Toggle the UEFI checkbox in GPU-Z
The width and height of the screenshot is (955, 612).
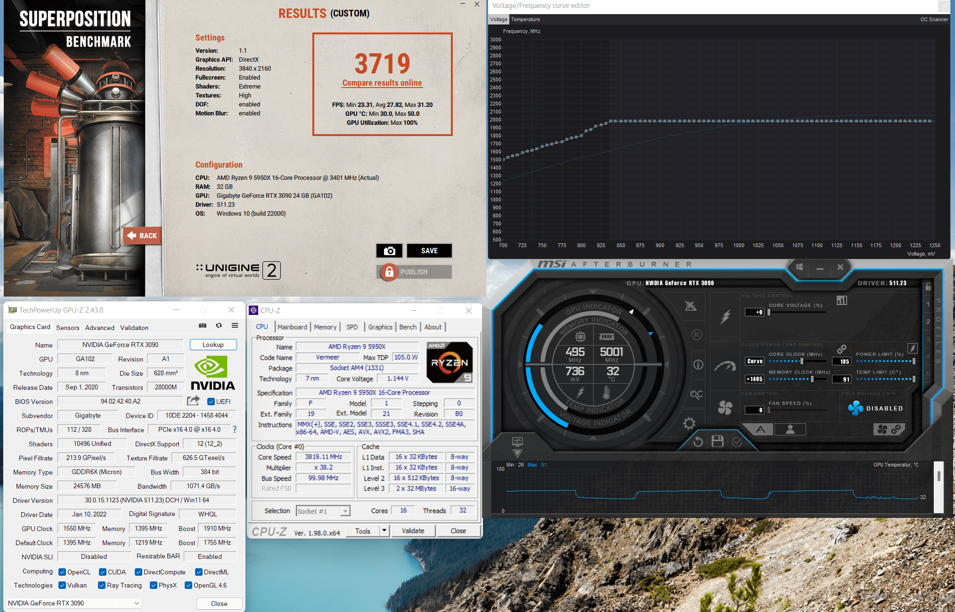(x=211, y=402)
